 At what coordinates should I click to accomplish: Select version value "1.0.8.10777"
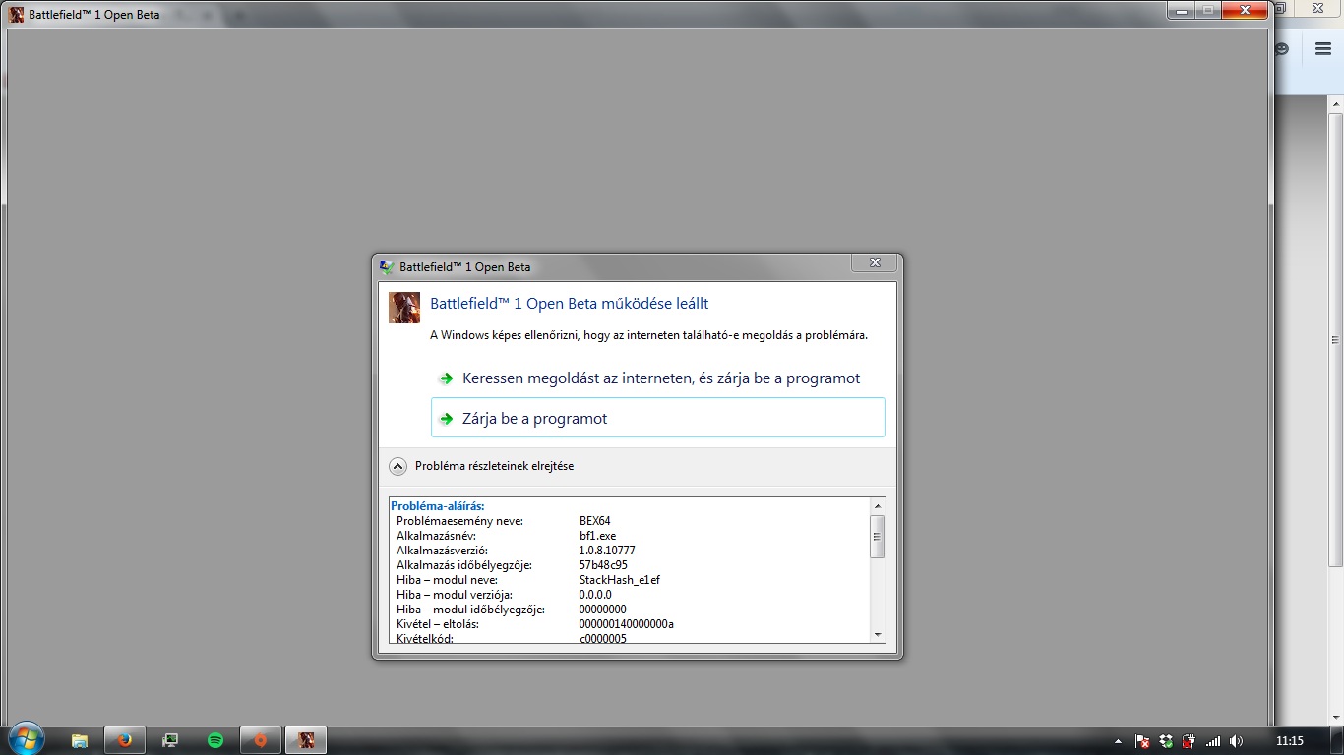coord(607,551)
